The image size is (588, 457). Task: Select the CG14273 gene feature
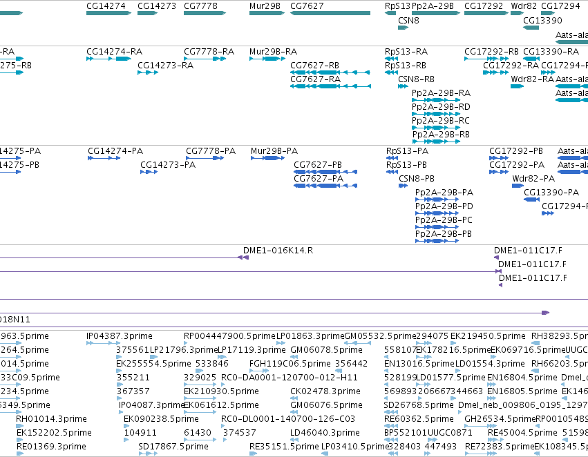coord(147,13)
